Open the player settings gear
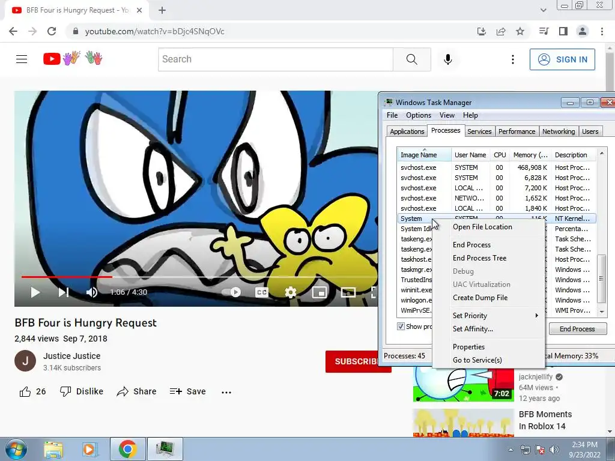 pyautogui.click(x=291, y=292)
